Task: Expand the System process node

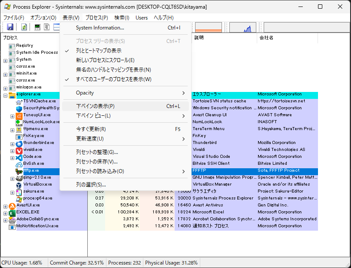Action: [5, 61]
